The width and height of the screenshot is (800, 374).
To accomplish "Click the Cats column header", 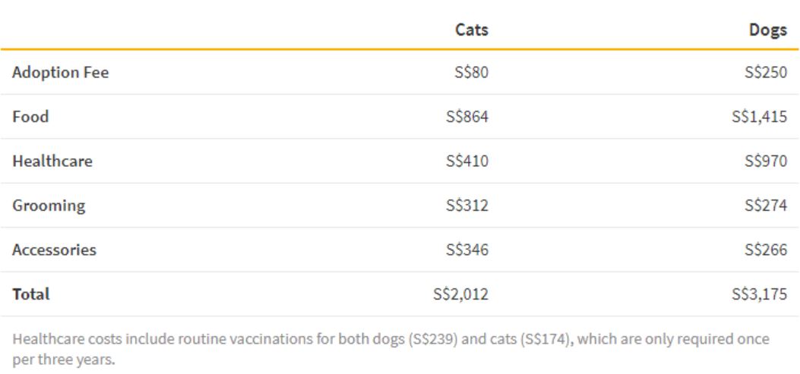I will coord(471,30).
